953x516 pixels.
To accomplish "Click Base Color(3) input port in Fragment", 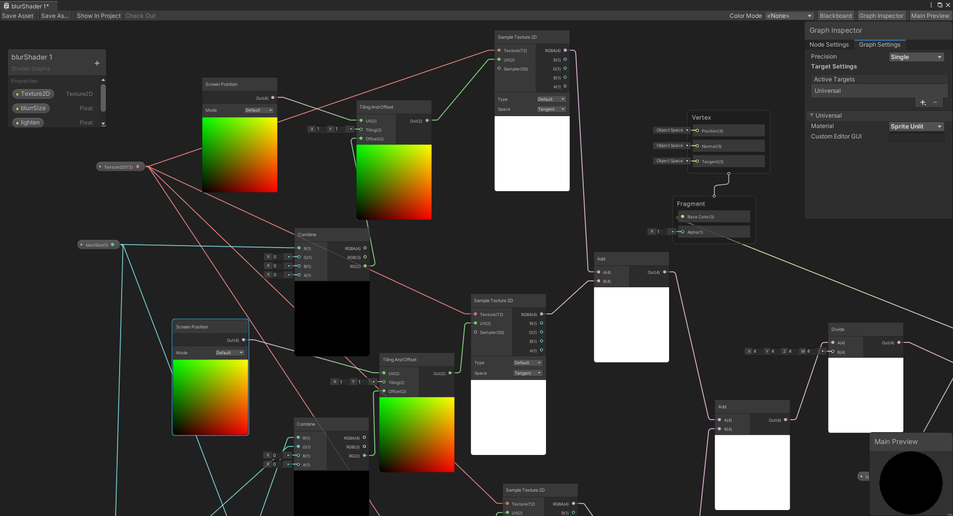I will 682,216.
